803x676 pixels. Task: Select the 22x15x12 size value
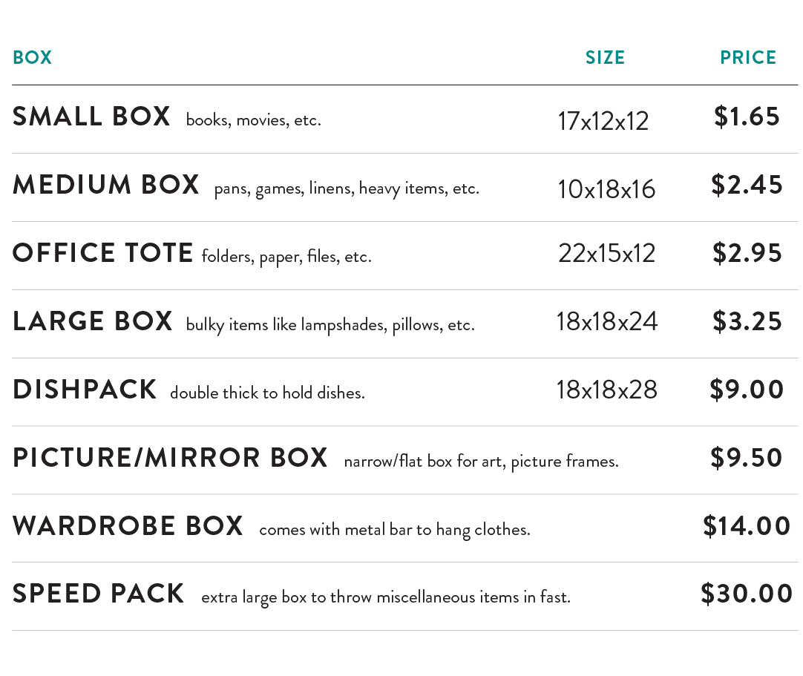(607, 253)
